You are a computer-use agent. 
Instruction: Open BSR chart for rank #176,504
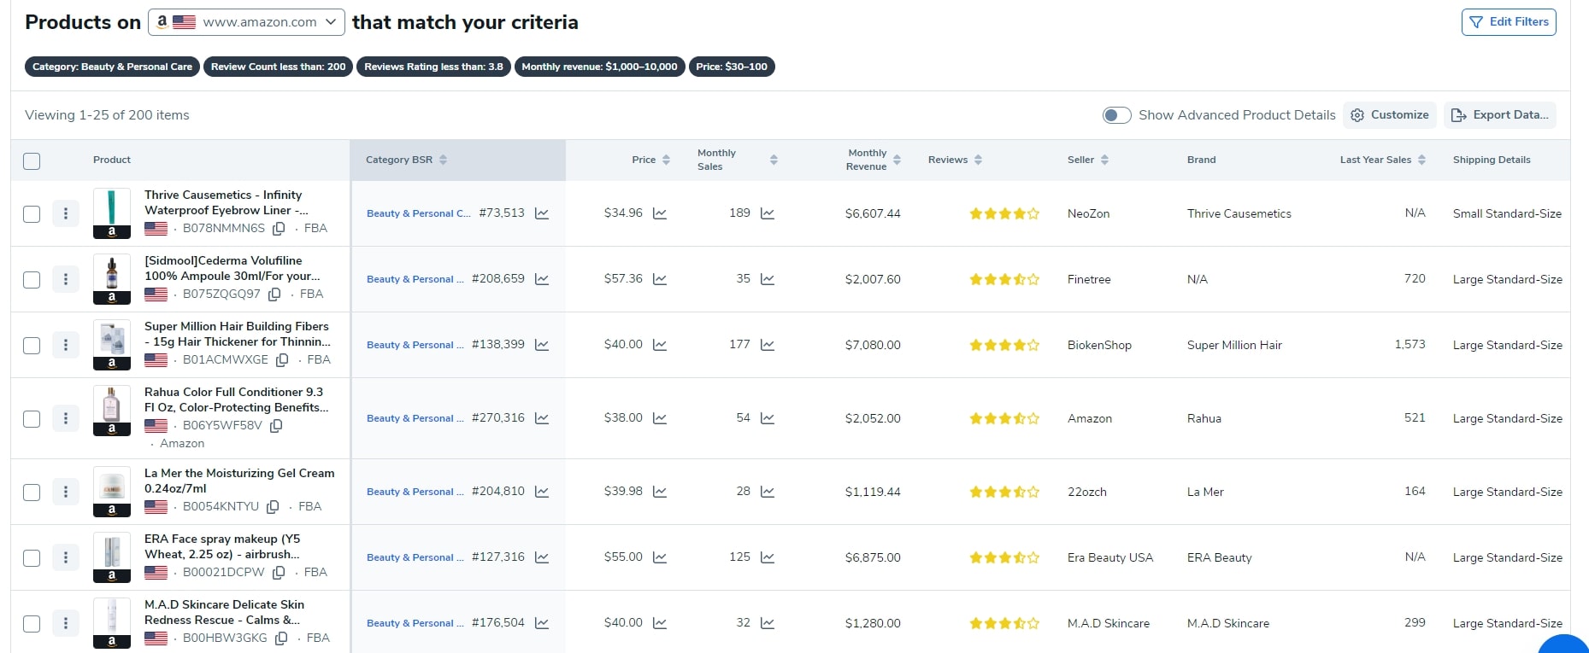tap(542, 623)
